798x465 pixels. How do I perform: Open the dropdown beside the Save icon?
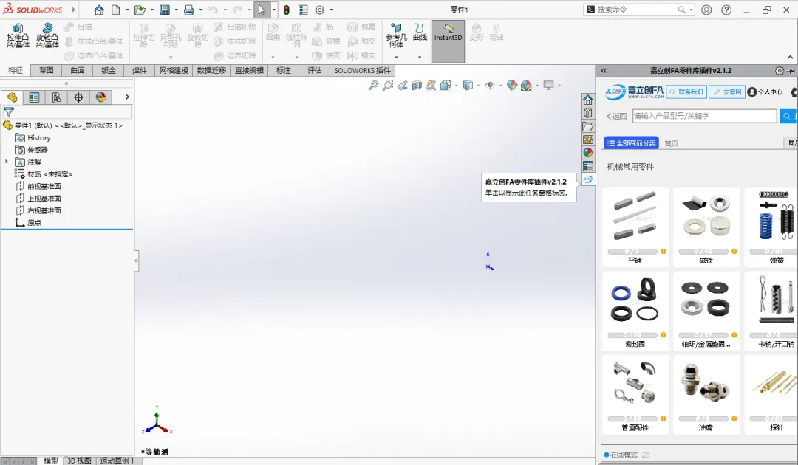click(x=176, y=10)
